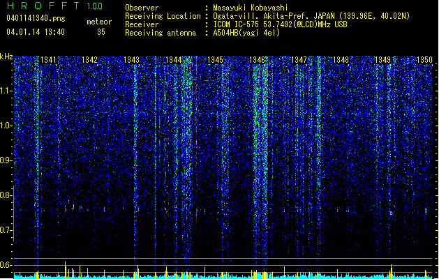Click the meteor label
The height and width of the screenshot is (279, 439).
[99, 22]
